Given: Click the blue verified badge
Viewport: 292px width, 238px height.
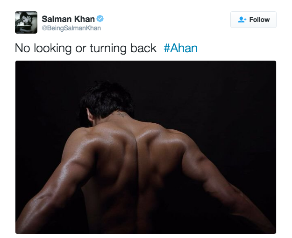Looking at the screenshot, I should [100, 19].
